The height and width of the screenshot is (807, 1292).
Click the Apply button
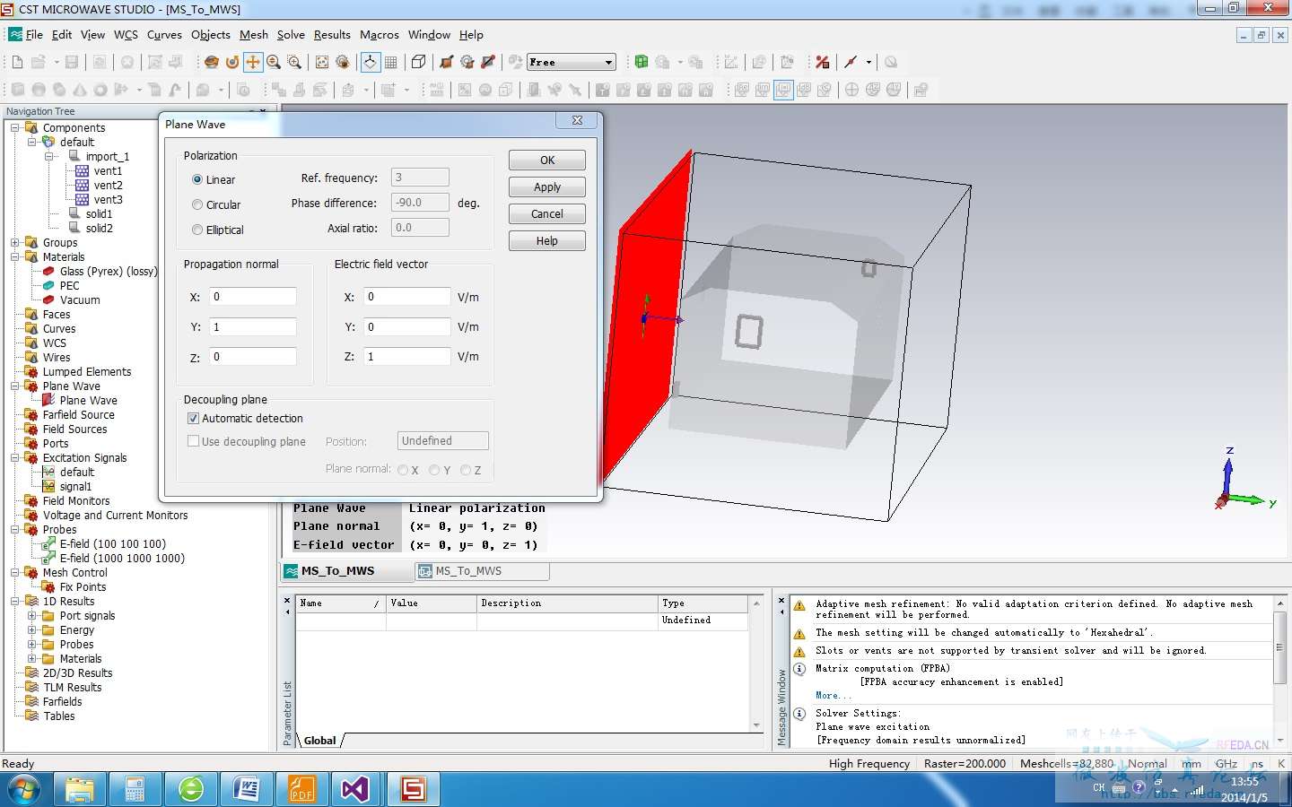[546, 187]
